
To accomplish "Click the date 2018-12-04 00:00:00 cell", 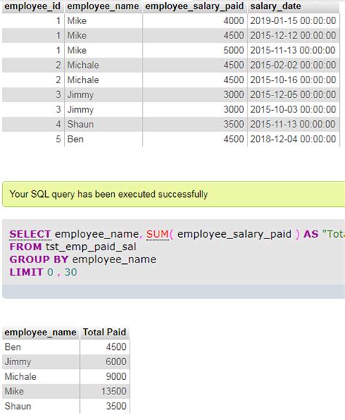I will [293, 139].
